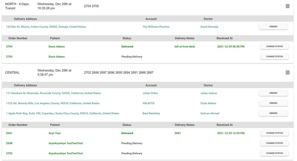Open order number 2704 link
The width and height of the screenshot is (297, 161).
click(x=9, y=46)
